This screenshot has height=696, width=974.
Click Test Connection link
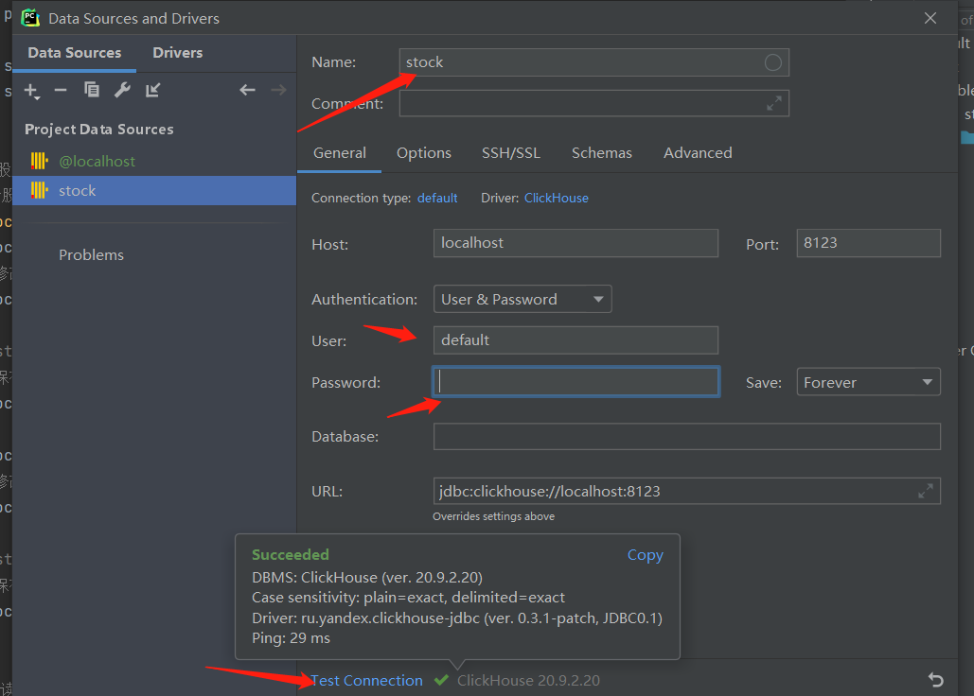click(367, 681)
